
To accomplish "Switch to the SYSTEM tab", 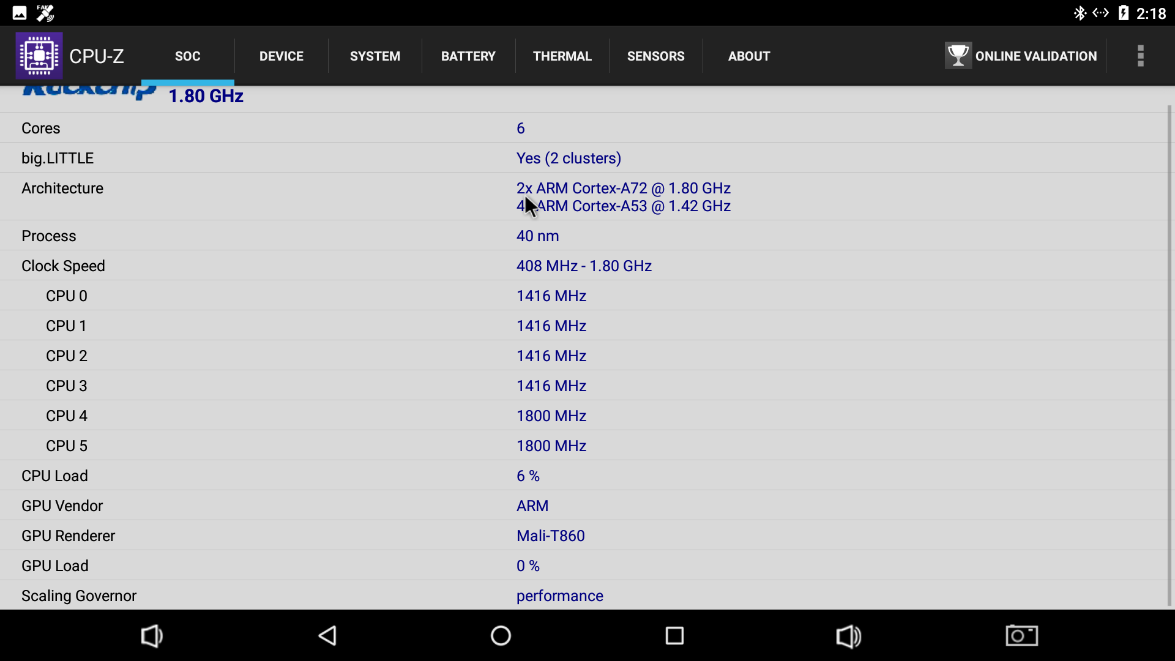I will click(x=375, y=56).
